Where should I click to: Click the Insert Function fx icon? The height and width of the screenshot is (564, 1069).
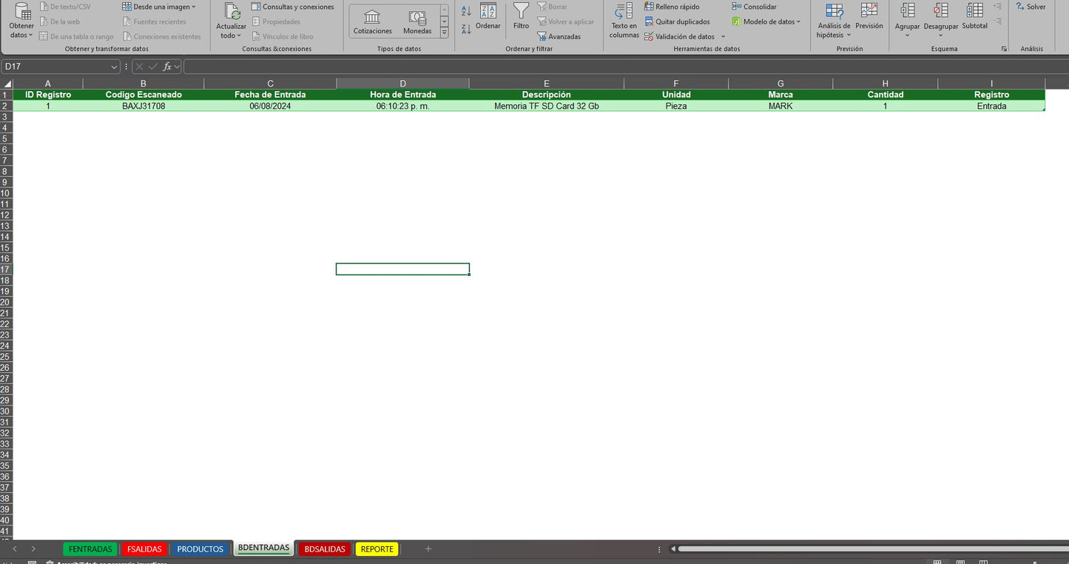pos(167,67)
